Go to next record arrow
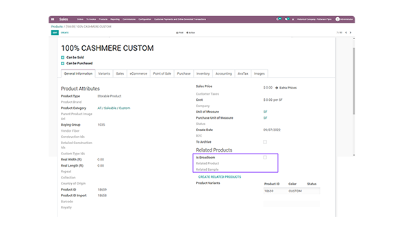 [351, 32]
